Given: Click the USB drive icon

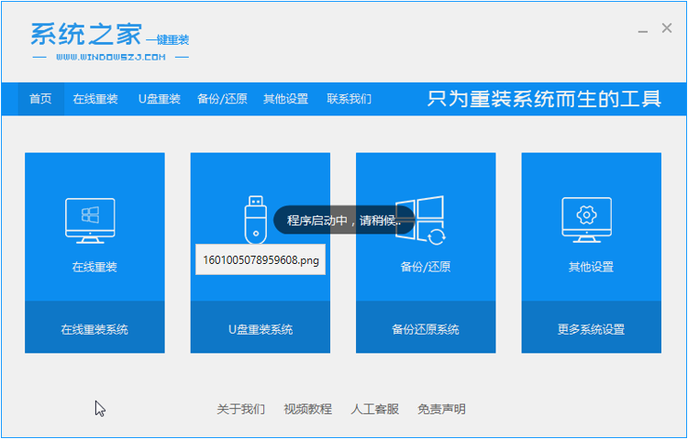Looking at the screenshot, I should (x=256, y=219).
